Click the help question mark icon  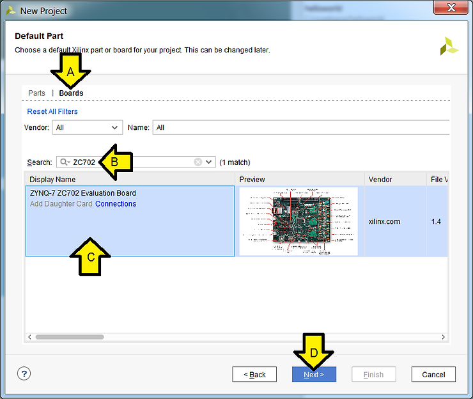coord(24,374)
